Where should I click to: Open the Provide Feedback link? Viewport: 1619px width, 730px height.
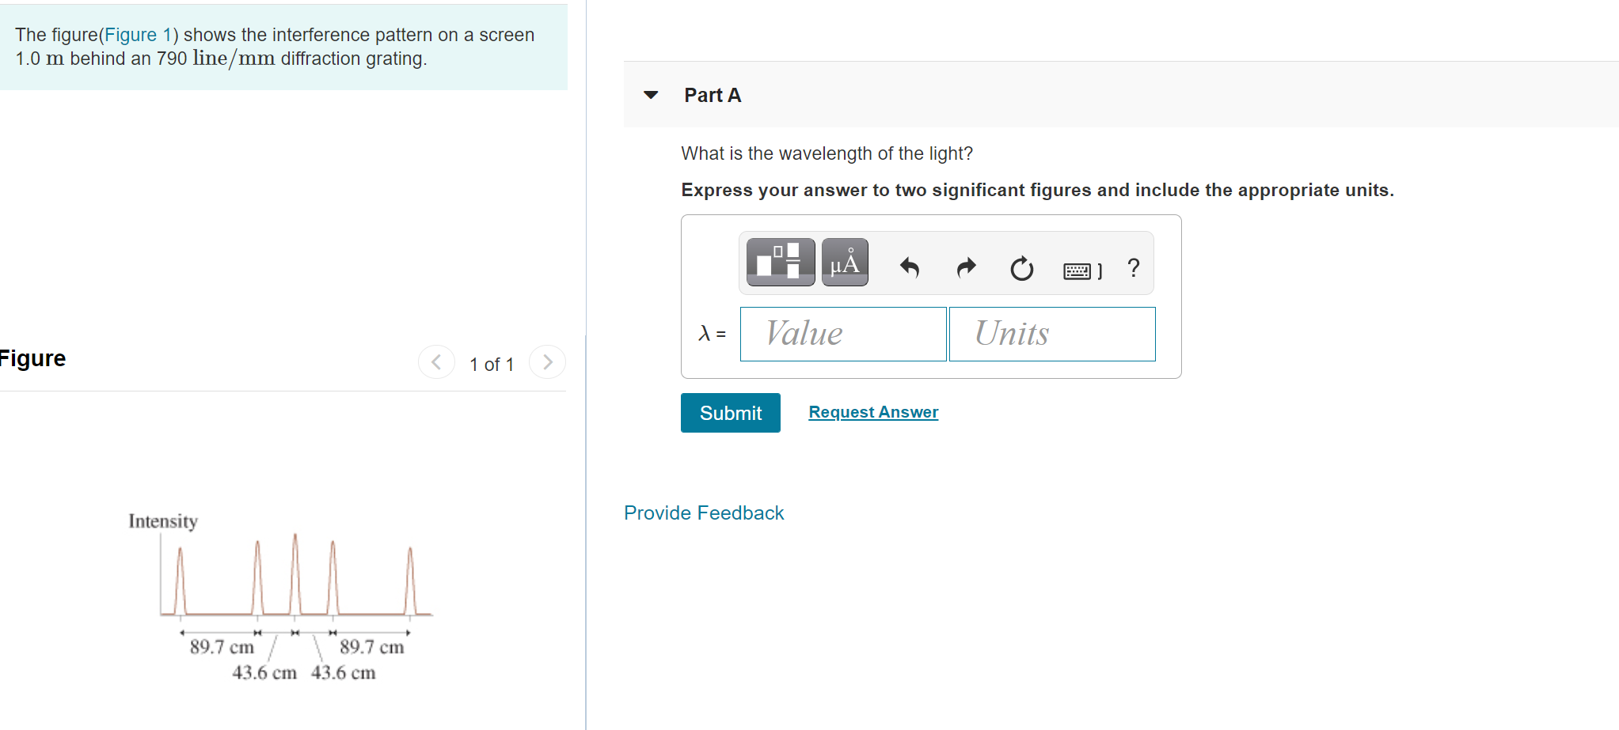point(703,513)
